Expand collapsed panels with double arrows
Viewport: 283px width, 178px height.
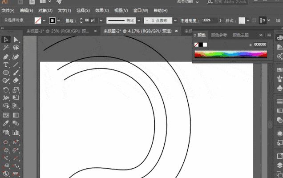[x=261, y=35]
